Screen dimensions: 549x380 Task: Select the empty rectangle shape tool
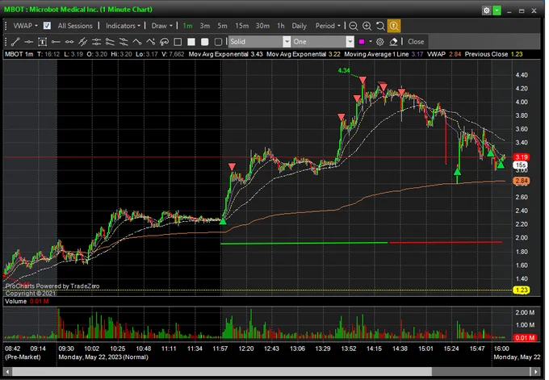coord(178,42)
